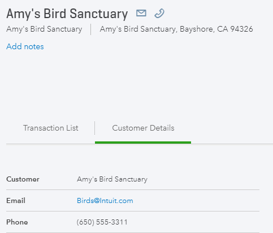Click the envelope email icon beside the title

141,13
